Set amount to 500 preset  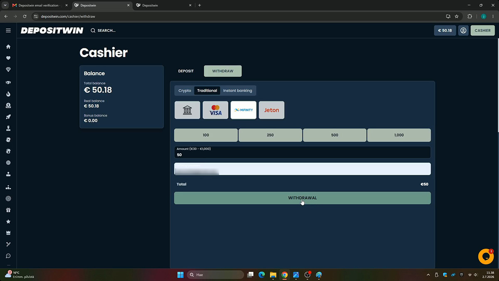coord(335,135)
